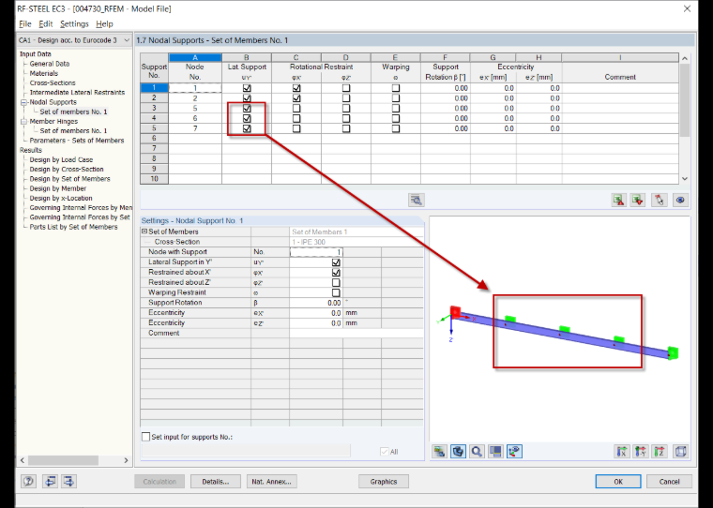This screenshot has height=508, width=713.
Task: Toggle Lat. Support checkbox for support row 1
Action: tap(247, 88)
